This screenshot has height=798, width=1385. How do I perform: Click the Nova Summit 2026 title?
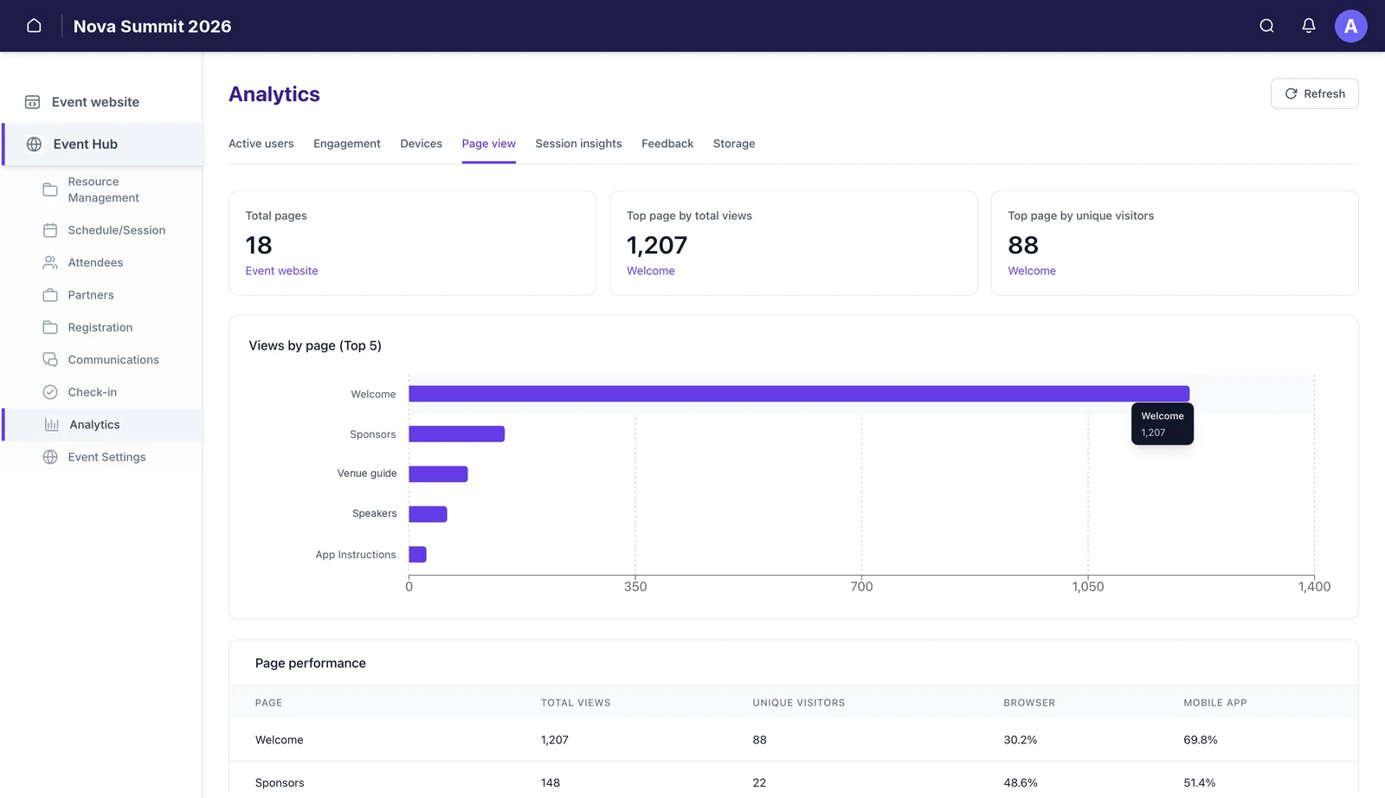click(x=152, y=26)
